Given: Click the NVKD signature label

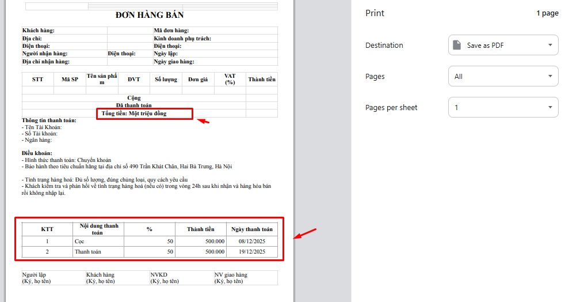Looking at the screenshot, I should tap(159, 275).
